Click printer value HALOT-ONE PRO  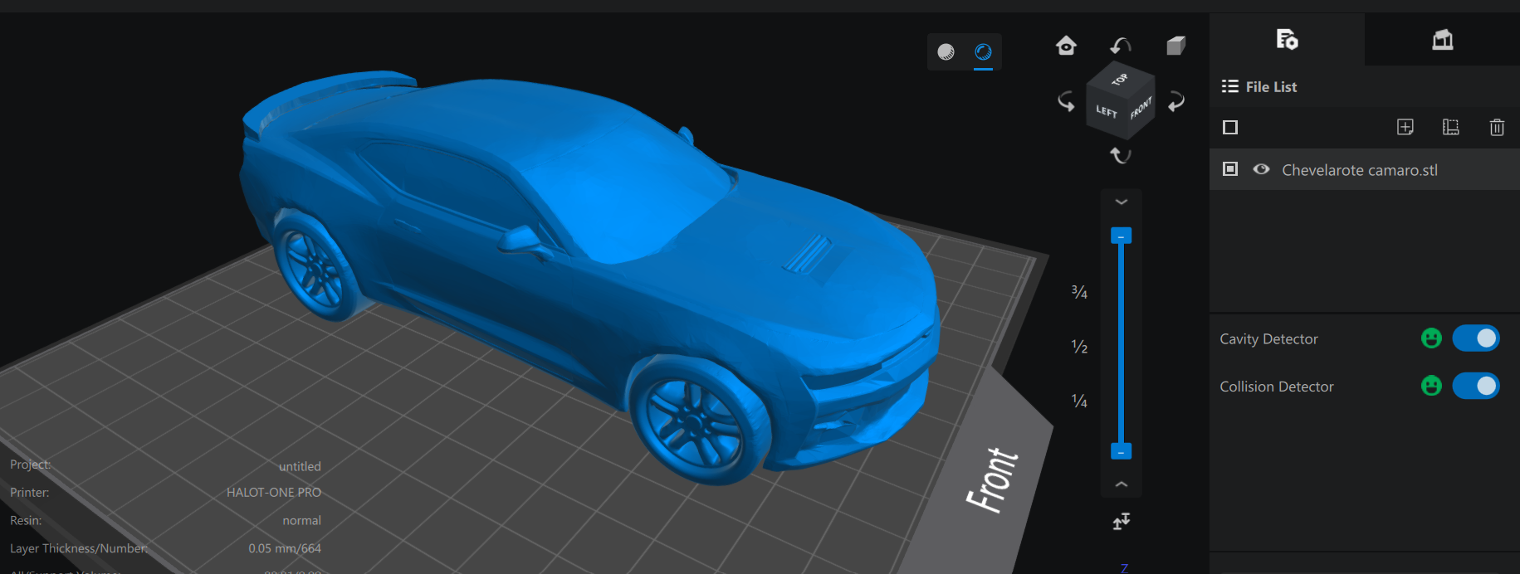pyautogui.click(x=274, y=493)
